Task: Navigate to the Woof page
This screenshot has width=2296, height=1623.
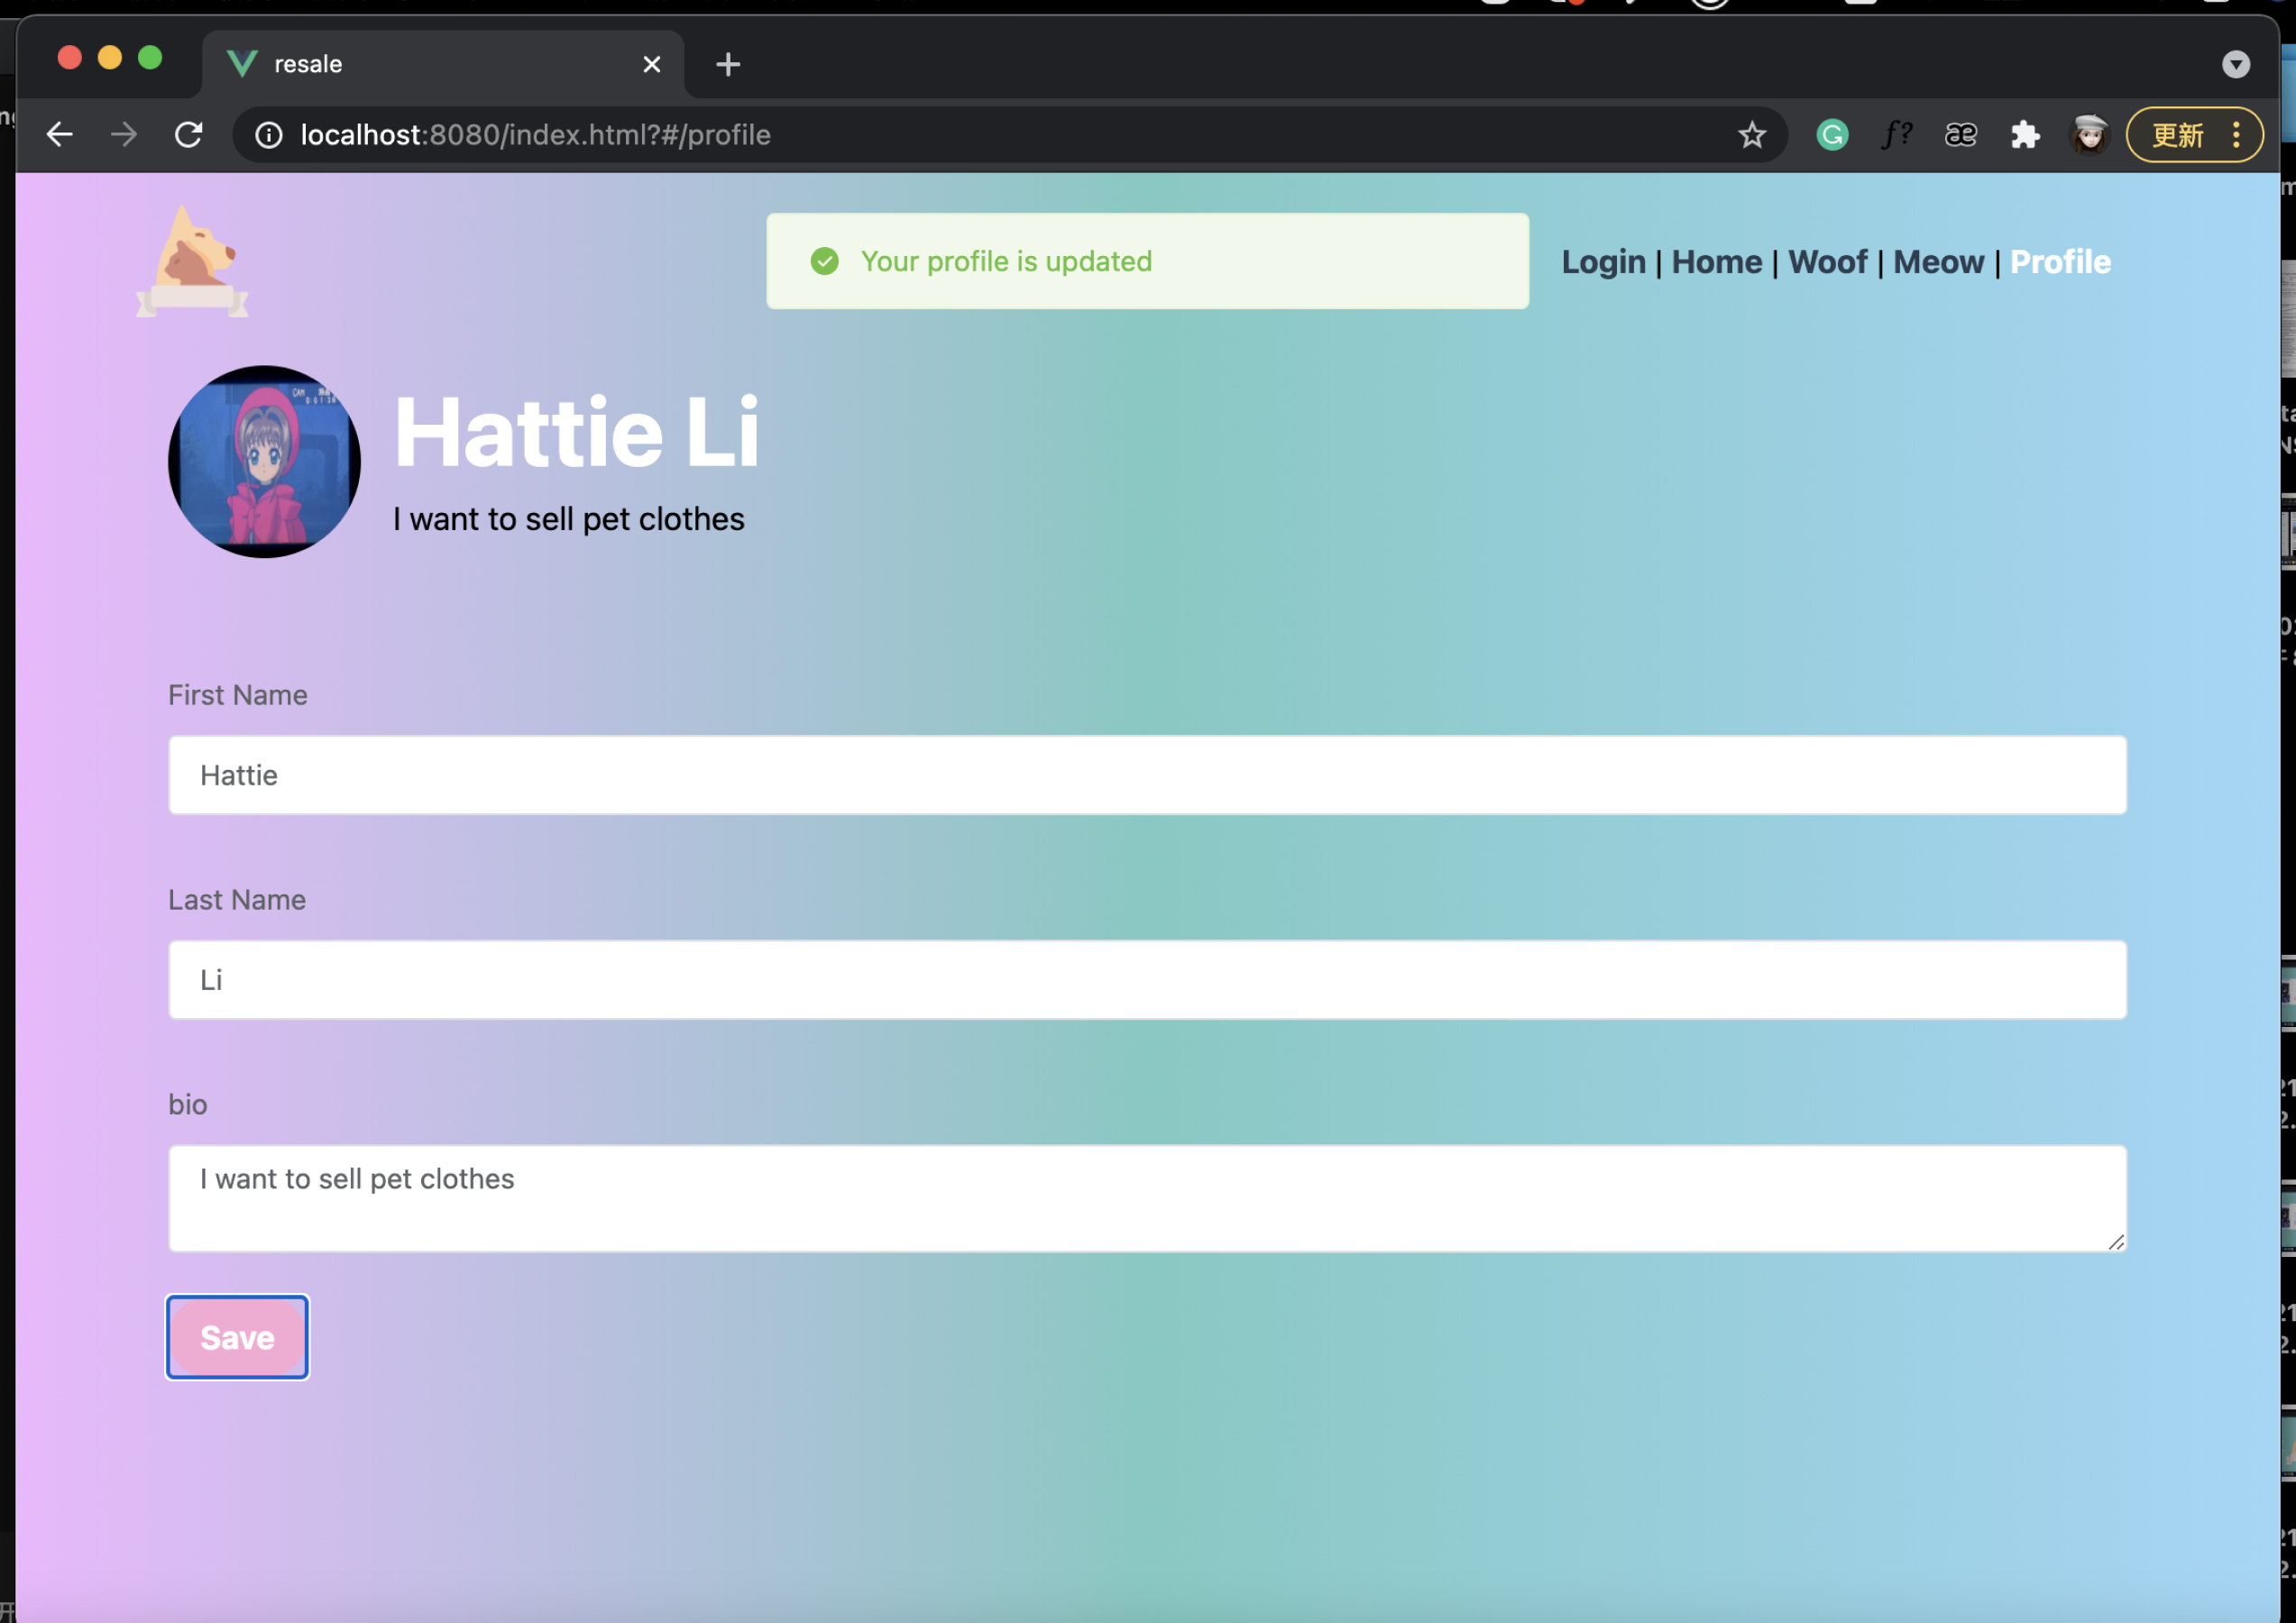Action: click(x=1827, y=262)
